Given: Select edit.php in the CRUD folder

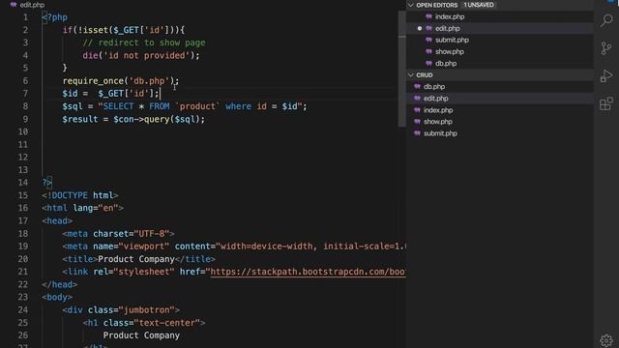Looking at the screenshot, I should click(x=436, y=99).
